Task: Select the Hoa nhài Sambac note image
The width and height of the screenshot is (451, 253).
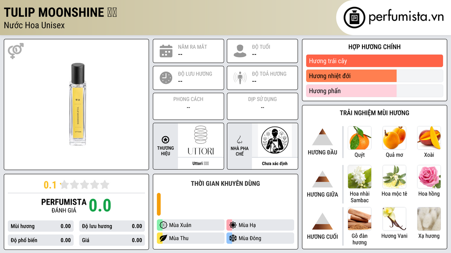Action: click(359, 177)
